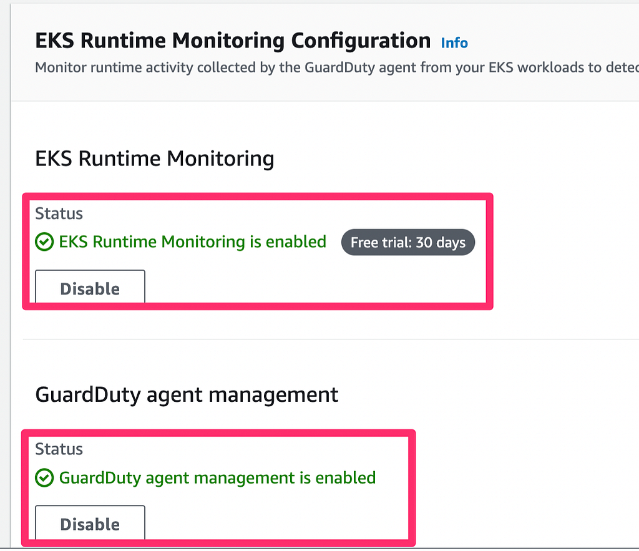Click the 'Free trial: 30 days' badge
The height and width of the screenshot is (551, 639).
(408, 243)
